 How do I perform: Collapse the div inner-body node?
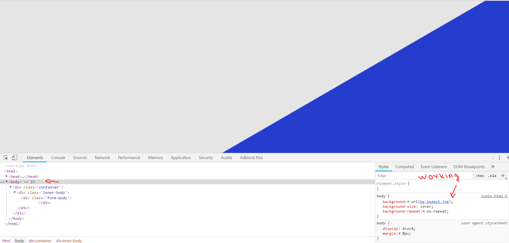click(15, 192)
